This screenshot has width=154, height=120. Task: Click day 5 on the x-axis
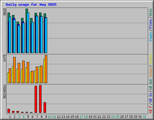pos(28,117)
